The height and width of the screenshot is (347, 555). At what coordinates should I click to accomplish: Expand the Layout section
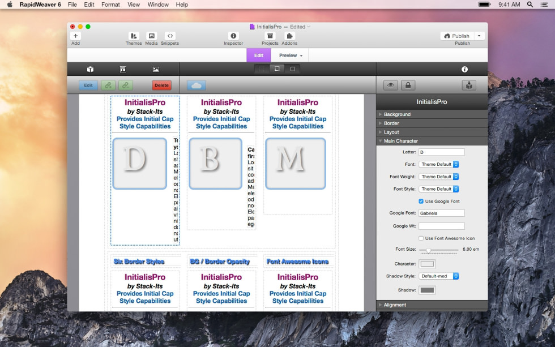pyautogui.click(x=432, y=132)
